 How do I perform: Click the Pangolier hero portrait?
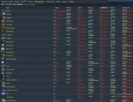[3, 18]
